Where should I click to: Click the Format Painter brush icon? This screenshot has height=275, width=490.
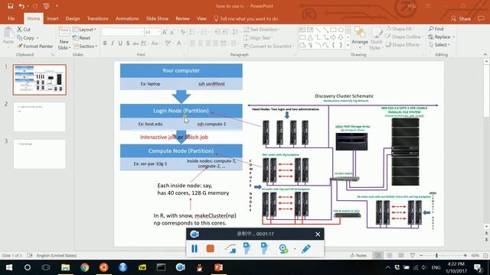click(19, 46)
